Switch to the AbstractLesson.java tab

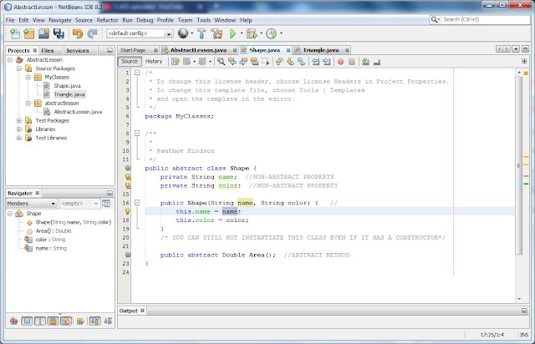(x=199, y=50)
